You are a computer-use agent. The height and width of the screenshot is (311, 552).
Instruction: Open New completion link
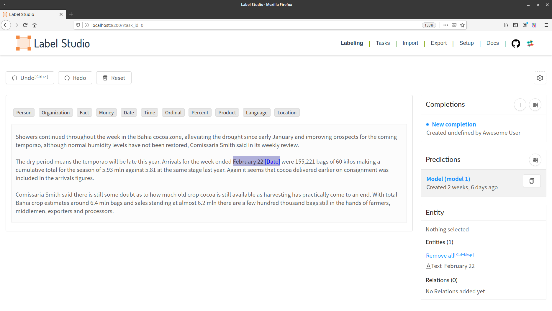tap(454, 124)
